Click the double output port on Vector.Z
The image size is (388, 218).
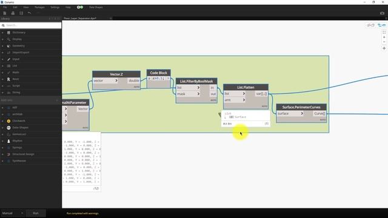[x=133, y=81]
